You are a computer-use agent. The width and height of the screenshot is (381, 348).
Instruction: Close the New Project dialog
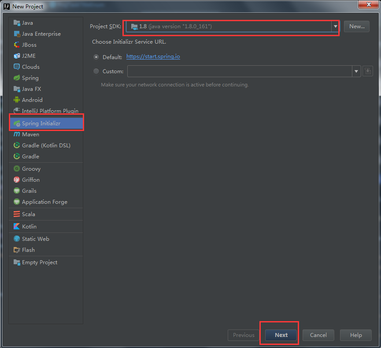pos(368,4)
